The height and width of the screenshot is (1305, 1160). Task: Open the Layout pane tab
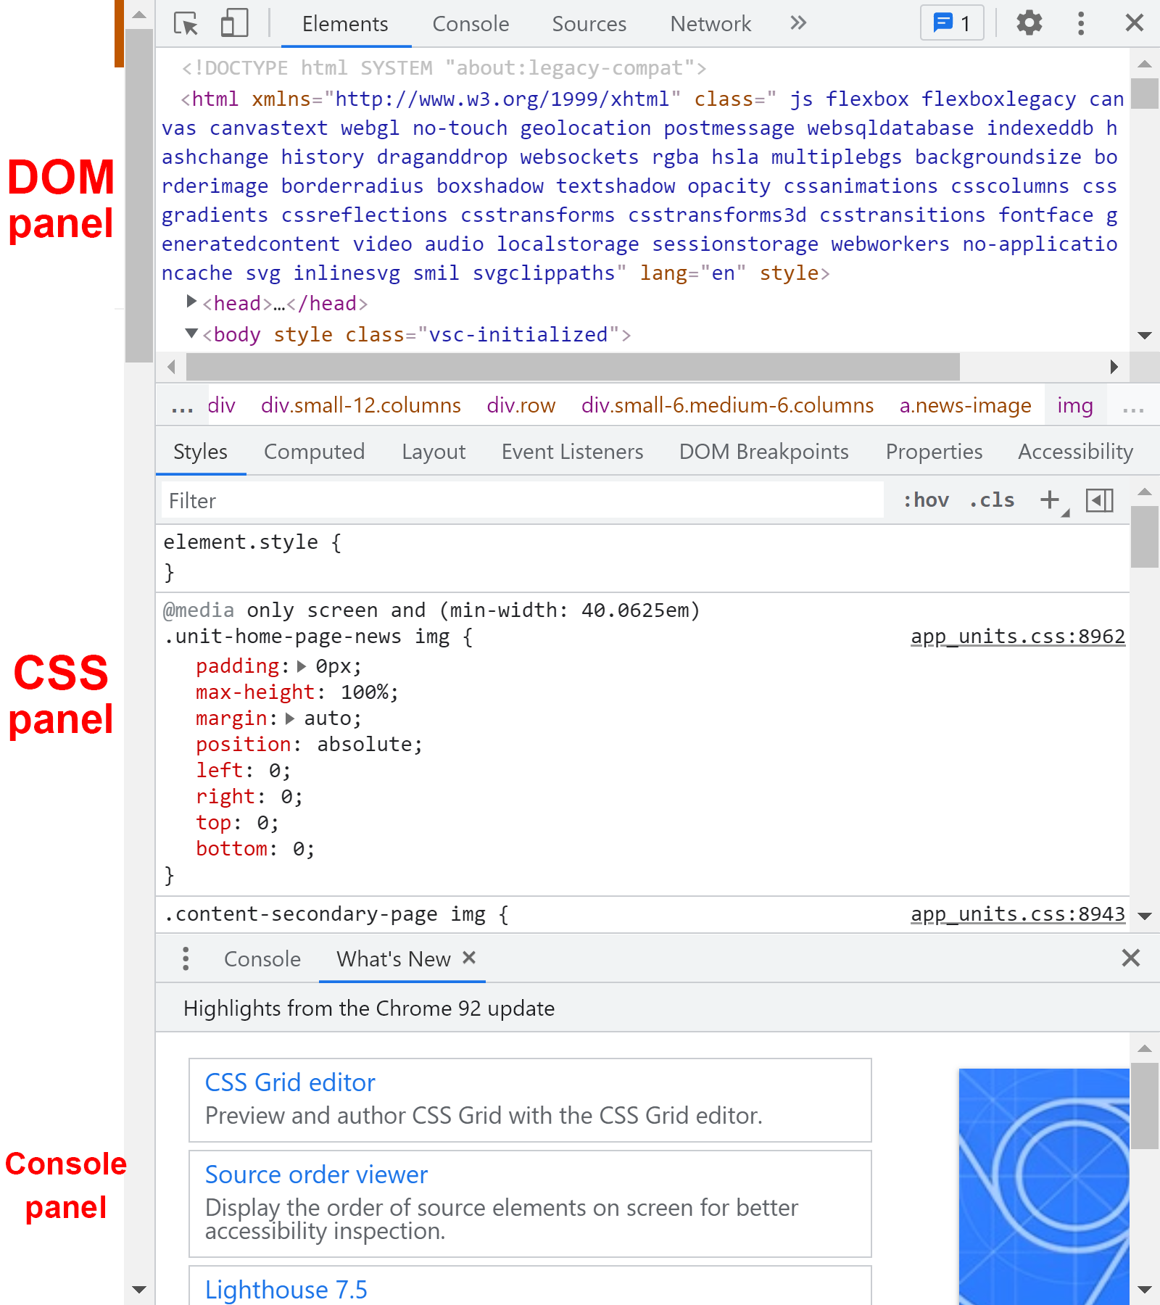pos(434,452)
